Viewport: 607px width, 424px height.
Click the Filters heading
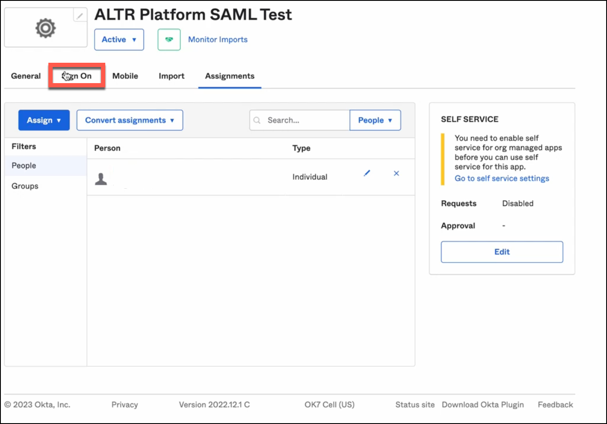click(24, 146)
